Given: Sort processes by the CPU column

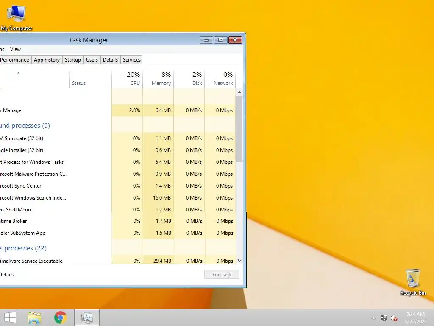Looking at the screenshot, I should (127, 79).
